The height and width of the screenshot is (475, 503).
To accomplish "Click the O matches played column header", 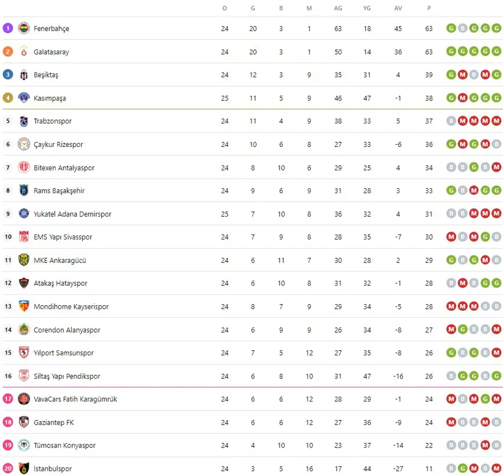I will coord(225,8).
